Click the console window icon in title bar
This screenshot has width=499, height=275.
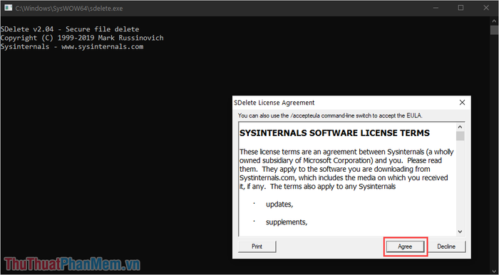(8, 8)
